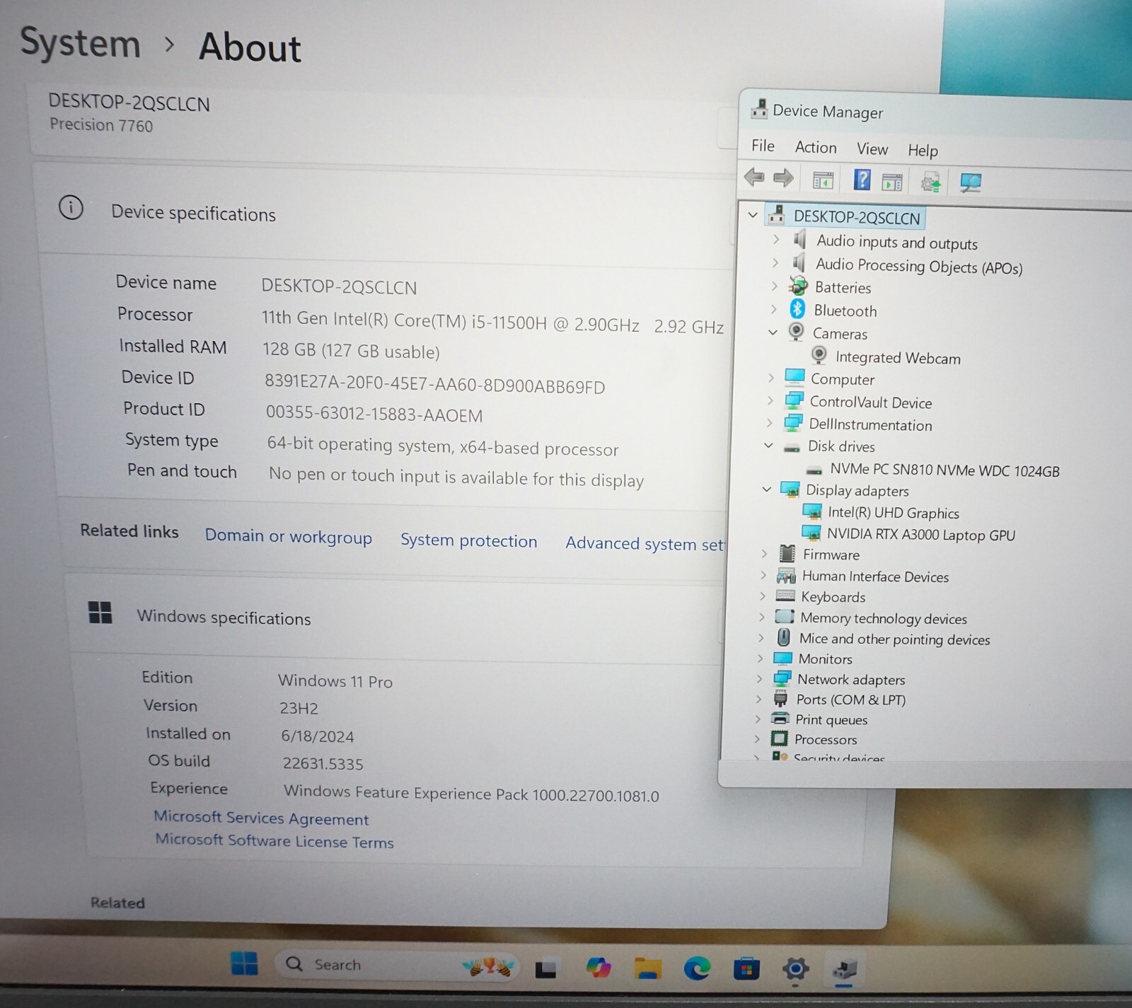
Task: Expand Memory technology devices category
Action: (x=761, y=617)
